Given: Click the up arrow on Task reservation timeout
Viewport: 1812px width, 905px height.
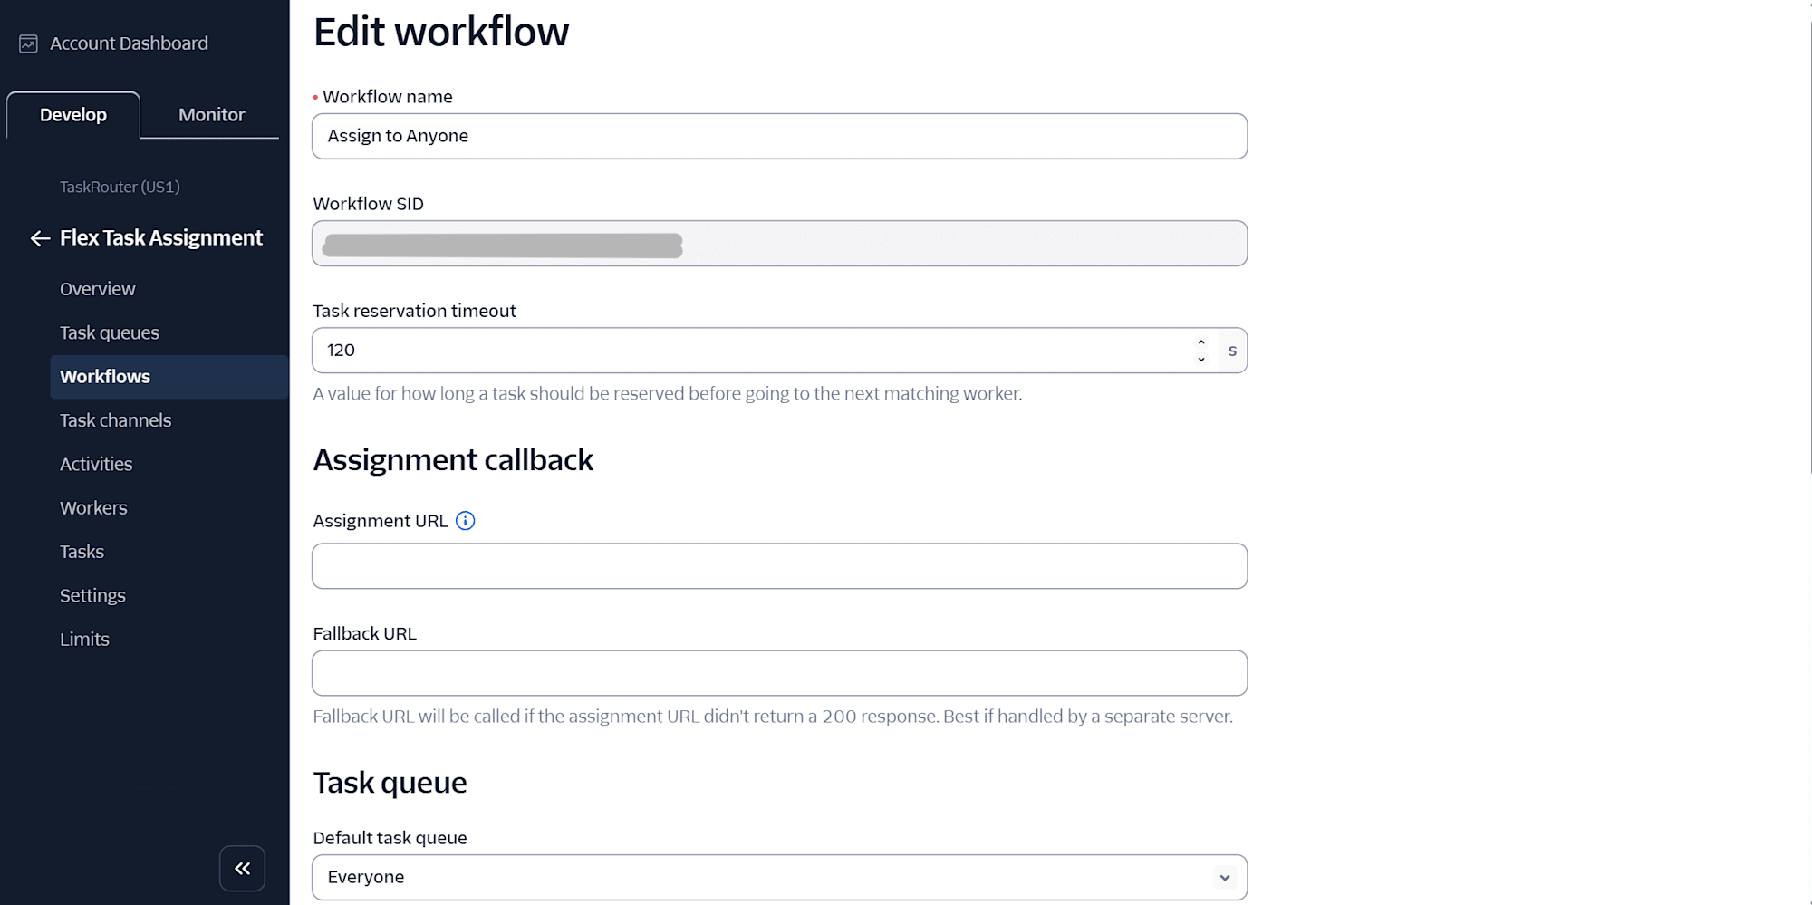Looking at the screenshot, I should (1200, 342).
